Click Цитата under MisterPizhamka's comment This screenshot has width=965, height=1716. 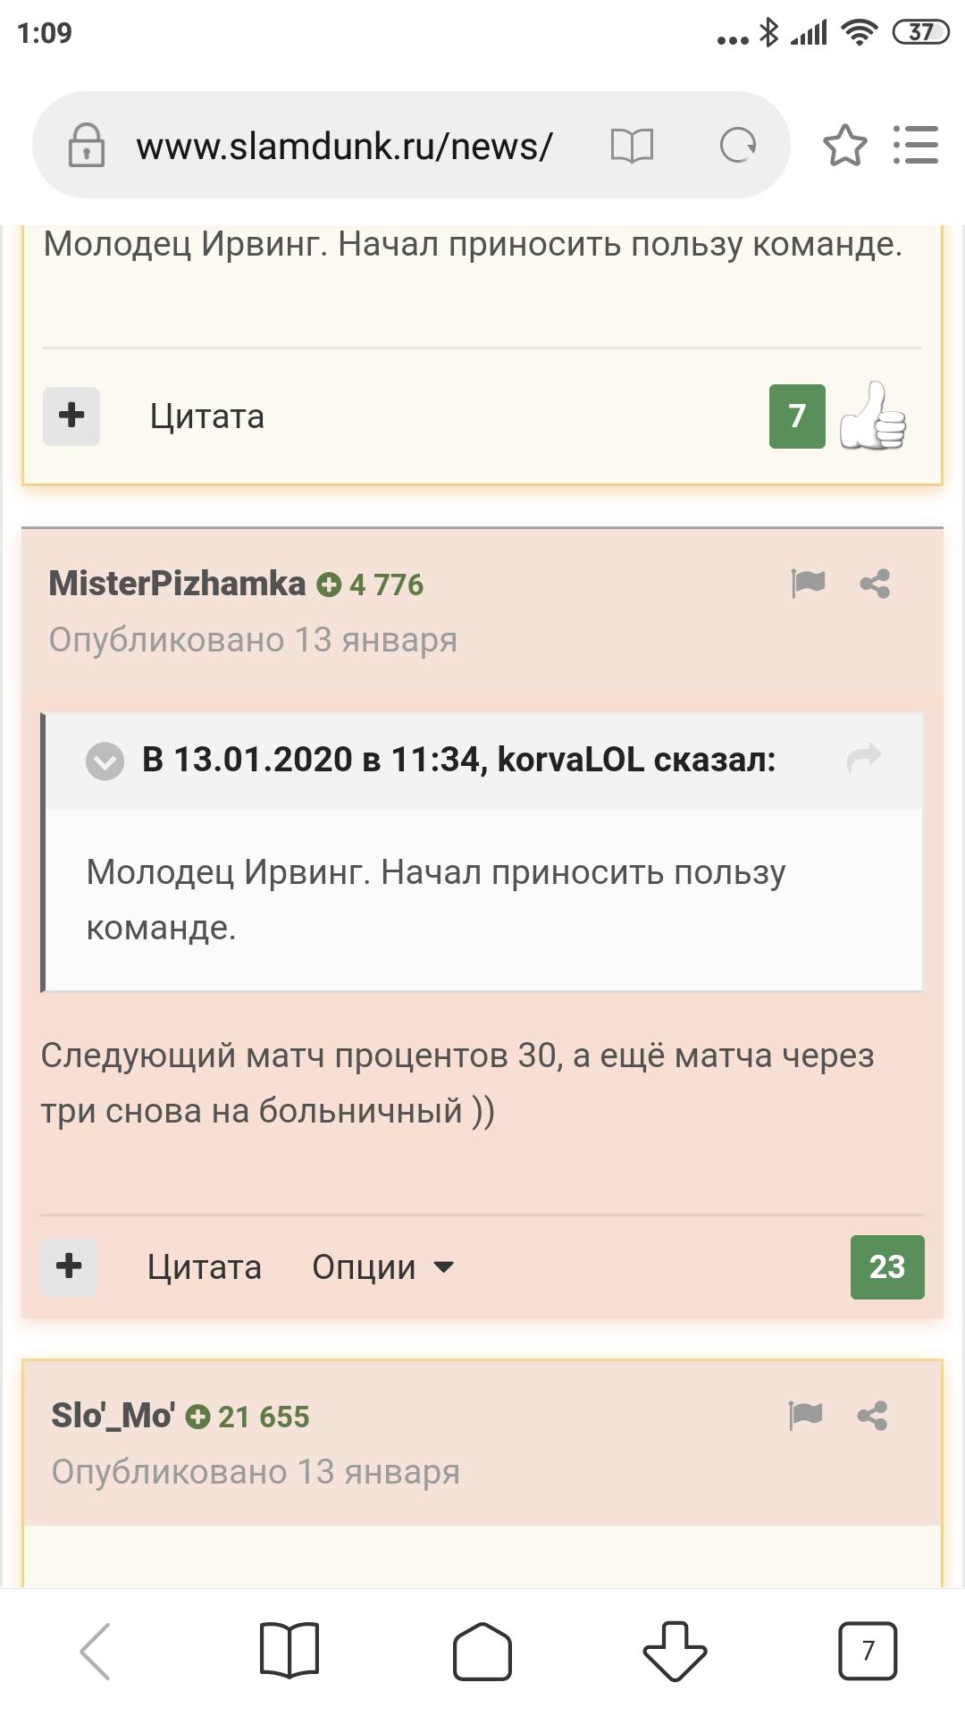pos(205,1267)
